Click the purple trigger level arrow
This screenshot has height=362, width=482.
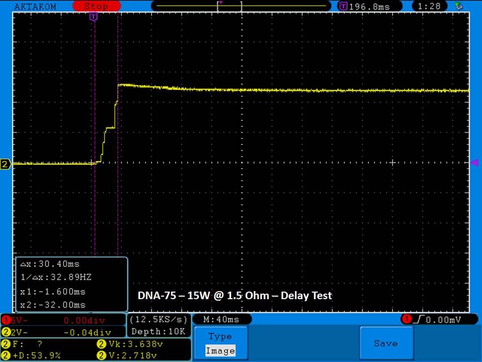pyautogui.click(x=474, y=162)
